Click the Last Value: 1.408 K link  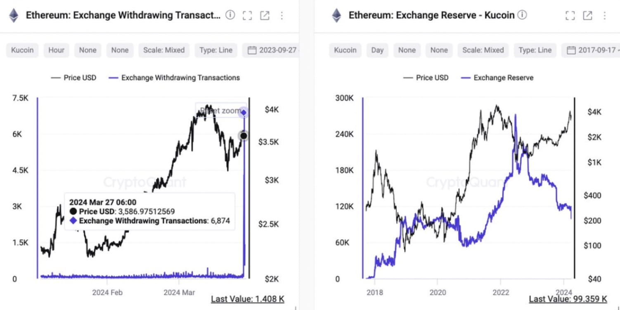pyautogui.click(x=247, y=298)
